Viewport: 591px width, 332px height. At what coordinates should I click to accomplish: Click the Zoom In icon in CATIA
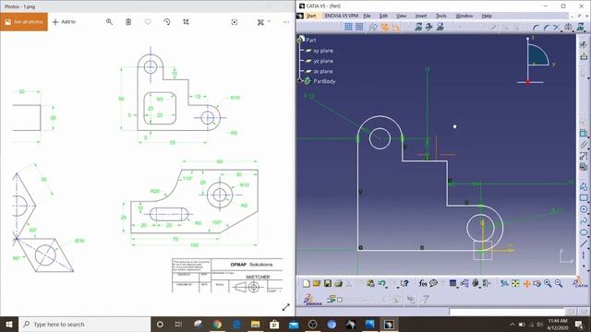pyautogui.click(x=548, y=283)
